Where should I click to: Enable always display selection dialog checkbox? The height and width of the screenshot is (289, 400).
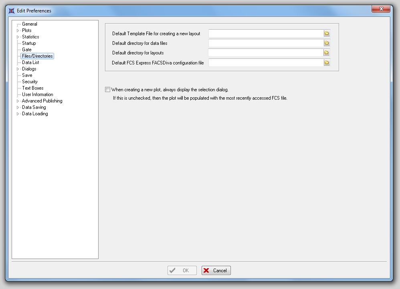[107, 90]
